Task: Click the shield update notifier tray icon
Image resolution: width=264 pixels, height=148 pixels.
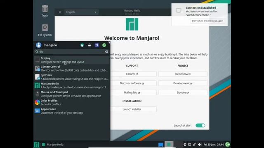Action: click(x=185, y=144)
